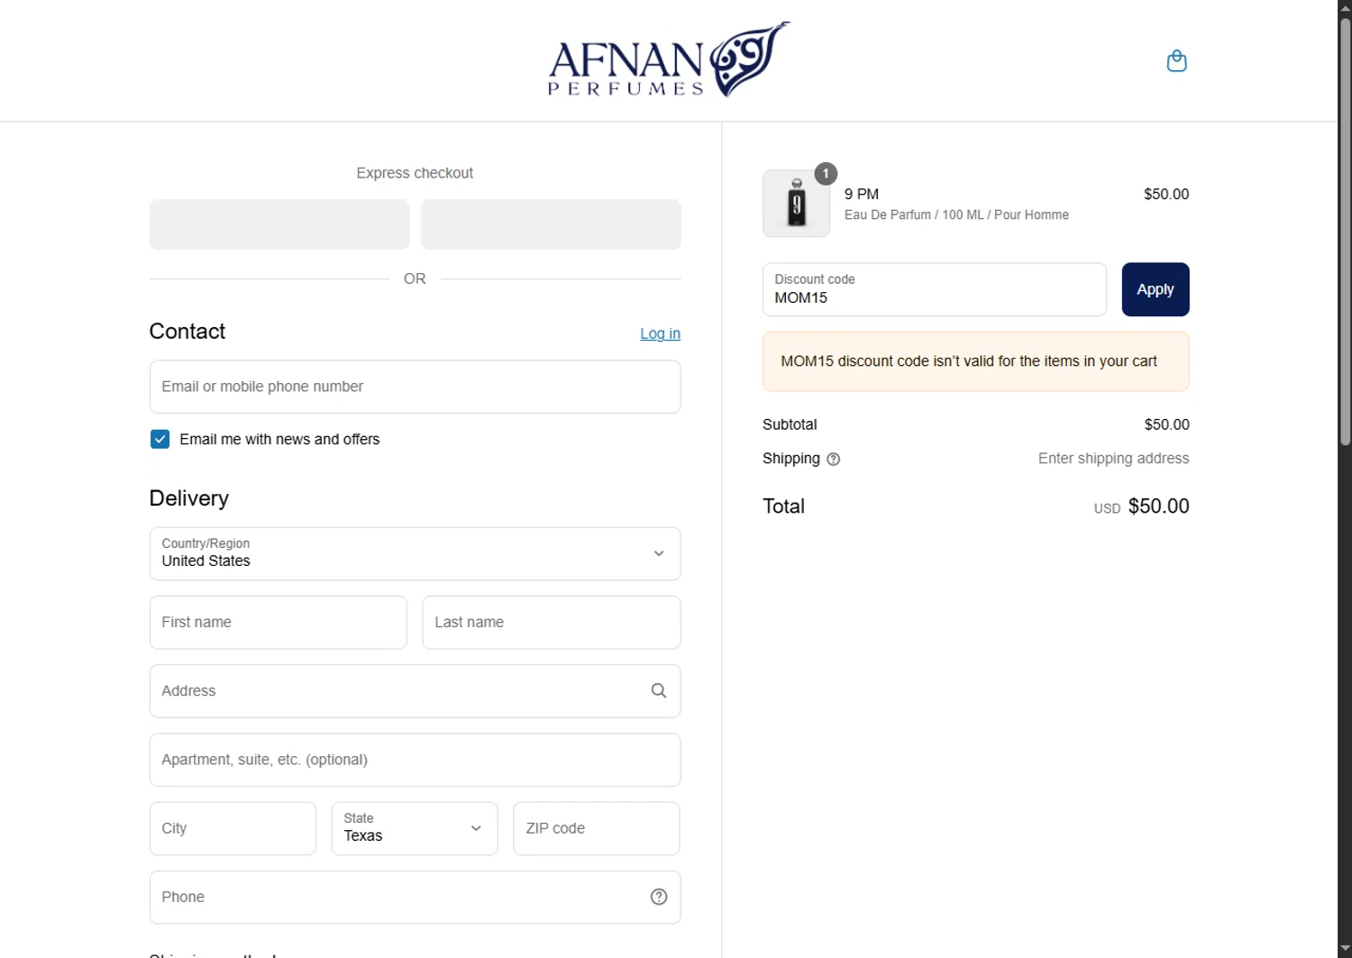Click the second express checkout button placeholder
Image resolution: width=1352 pixels, height=958 pixels.
pyautogui.click(x=551, y=224)
